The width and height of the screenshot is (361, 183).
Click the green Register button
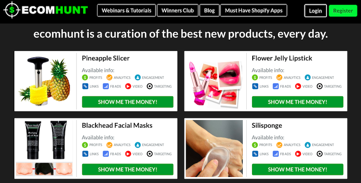[x=343, y=10]
